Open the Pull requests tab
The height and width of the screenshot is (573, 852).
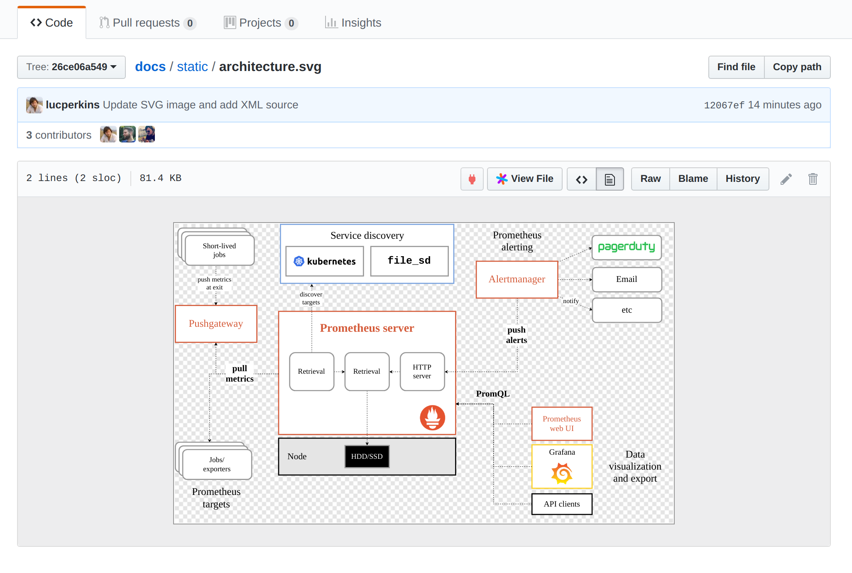(x=147, y=23)
